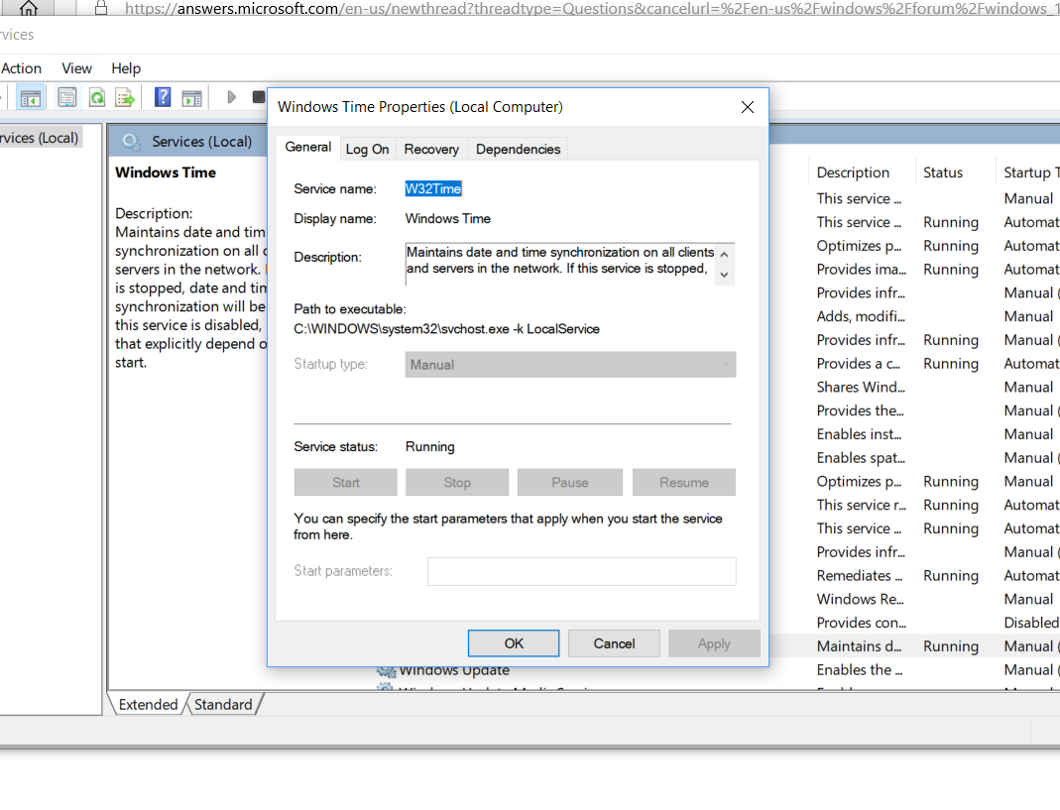Open the blue Help question-mark toolbar icon
The height and width of the screenshot is (810, 1060).
coord(163,97)
